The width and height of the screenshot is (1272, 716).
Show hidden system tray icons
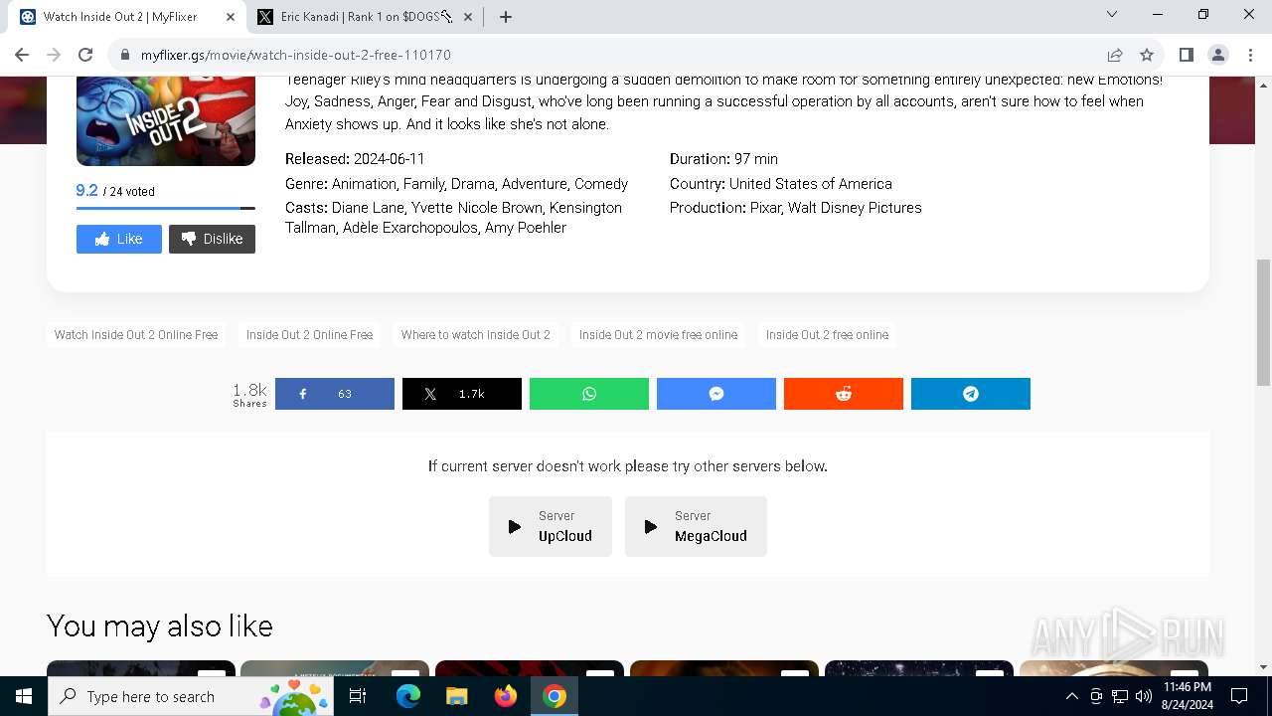point(1071,696)
